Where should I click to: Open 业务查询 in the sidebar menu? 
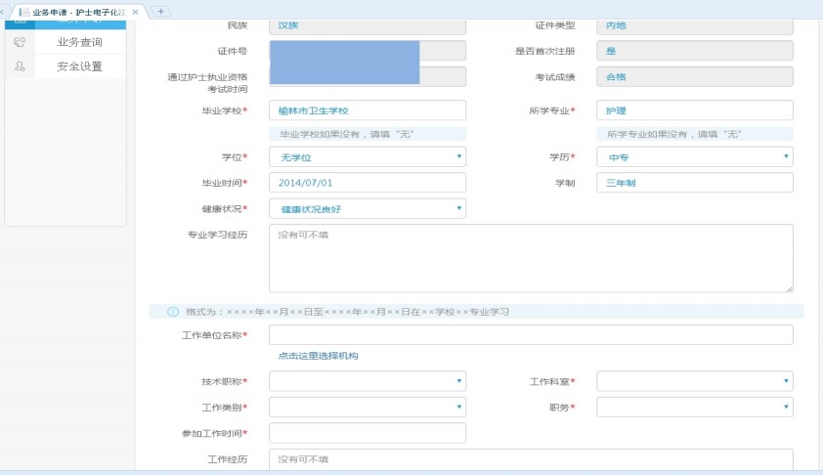(80, 42)
